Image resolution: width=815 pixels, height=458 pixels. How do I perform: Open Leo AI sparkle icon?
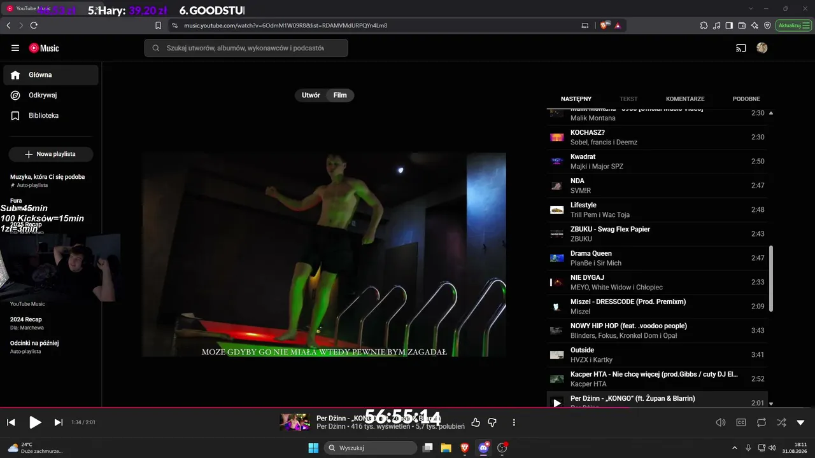[755, 25]
